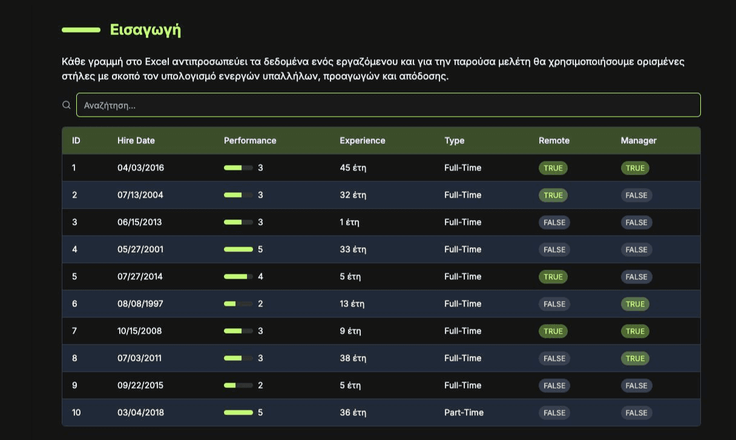This screenshot has height=440, width=736.
Task: Click the Performance column header
Action: coord(250,140)
